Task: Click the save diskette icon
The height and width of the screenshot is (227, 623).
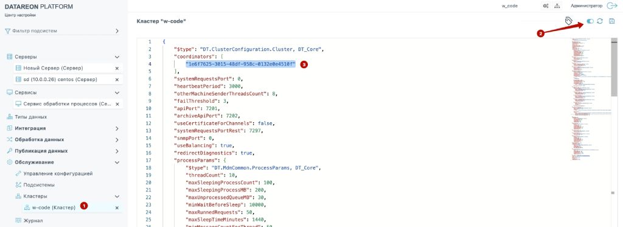Action: [611, 21]
